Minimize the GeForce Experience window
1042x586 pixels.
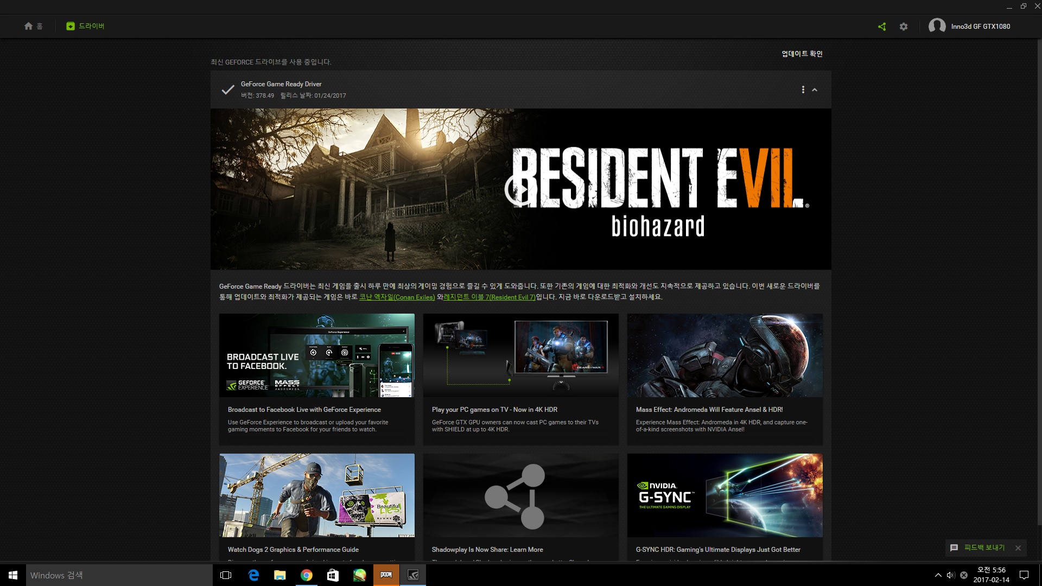(x=1009, y=7)
